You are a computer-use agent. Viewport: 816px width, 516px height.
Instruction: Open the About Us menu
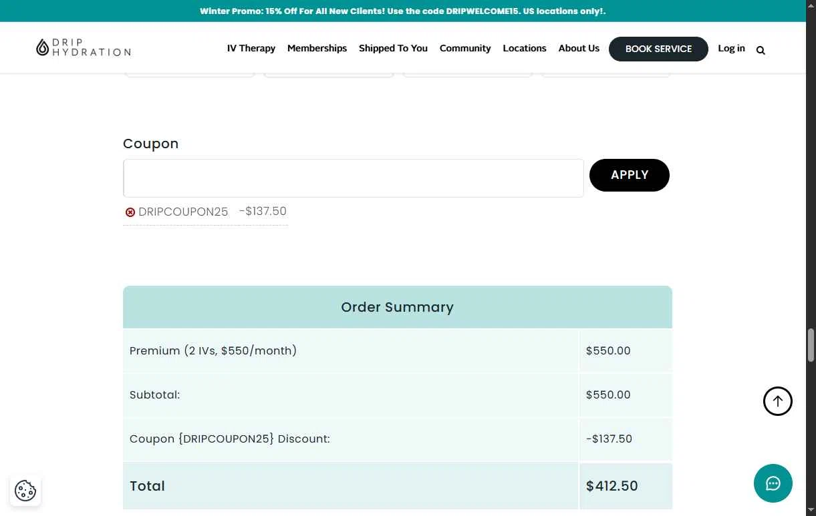(579, 48)
